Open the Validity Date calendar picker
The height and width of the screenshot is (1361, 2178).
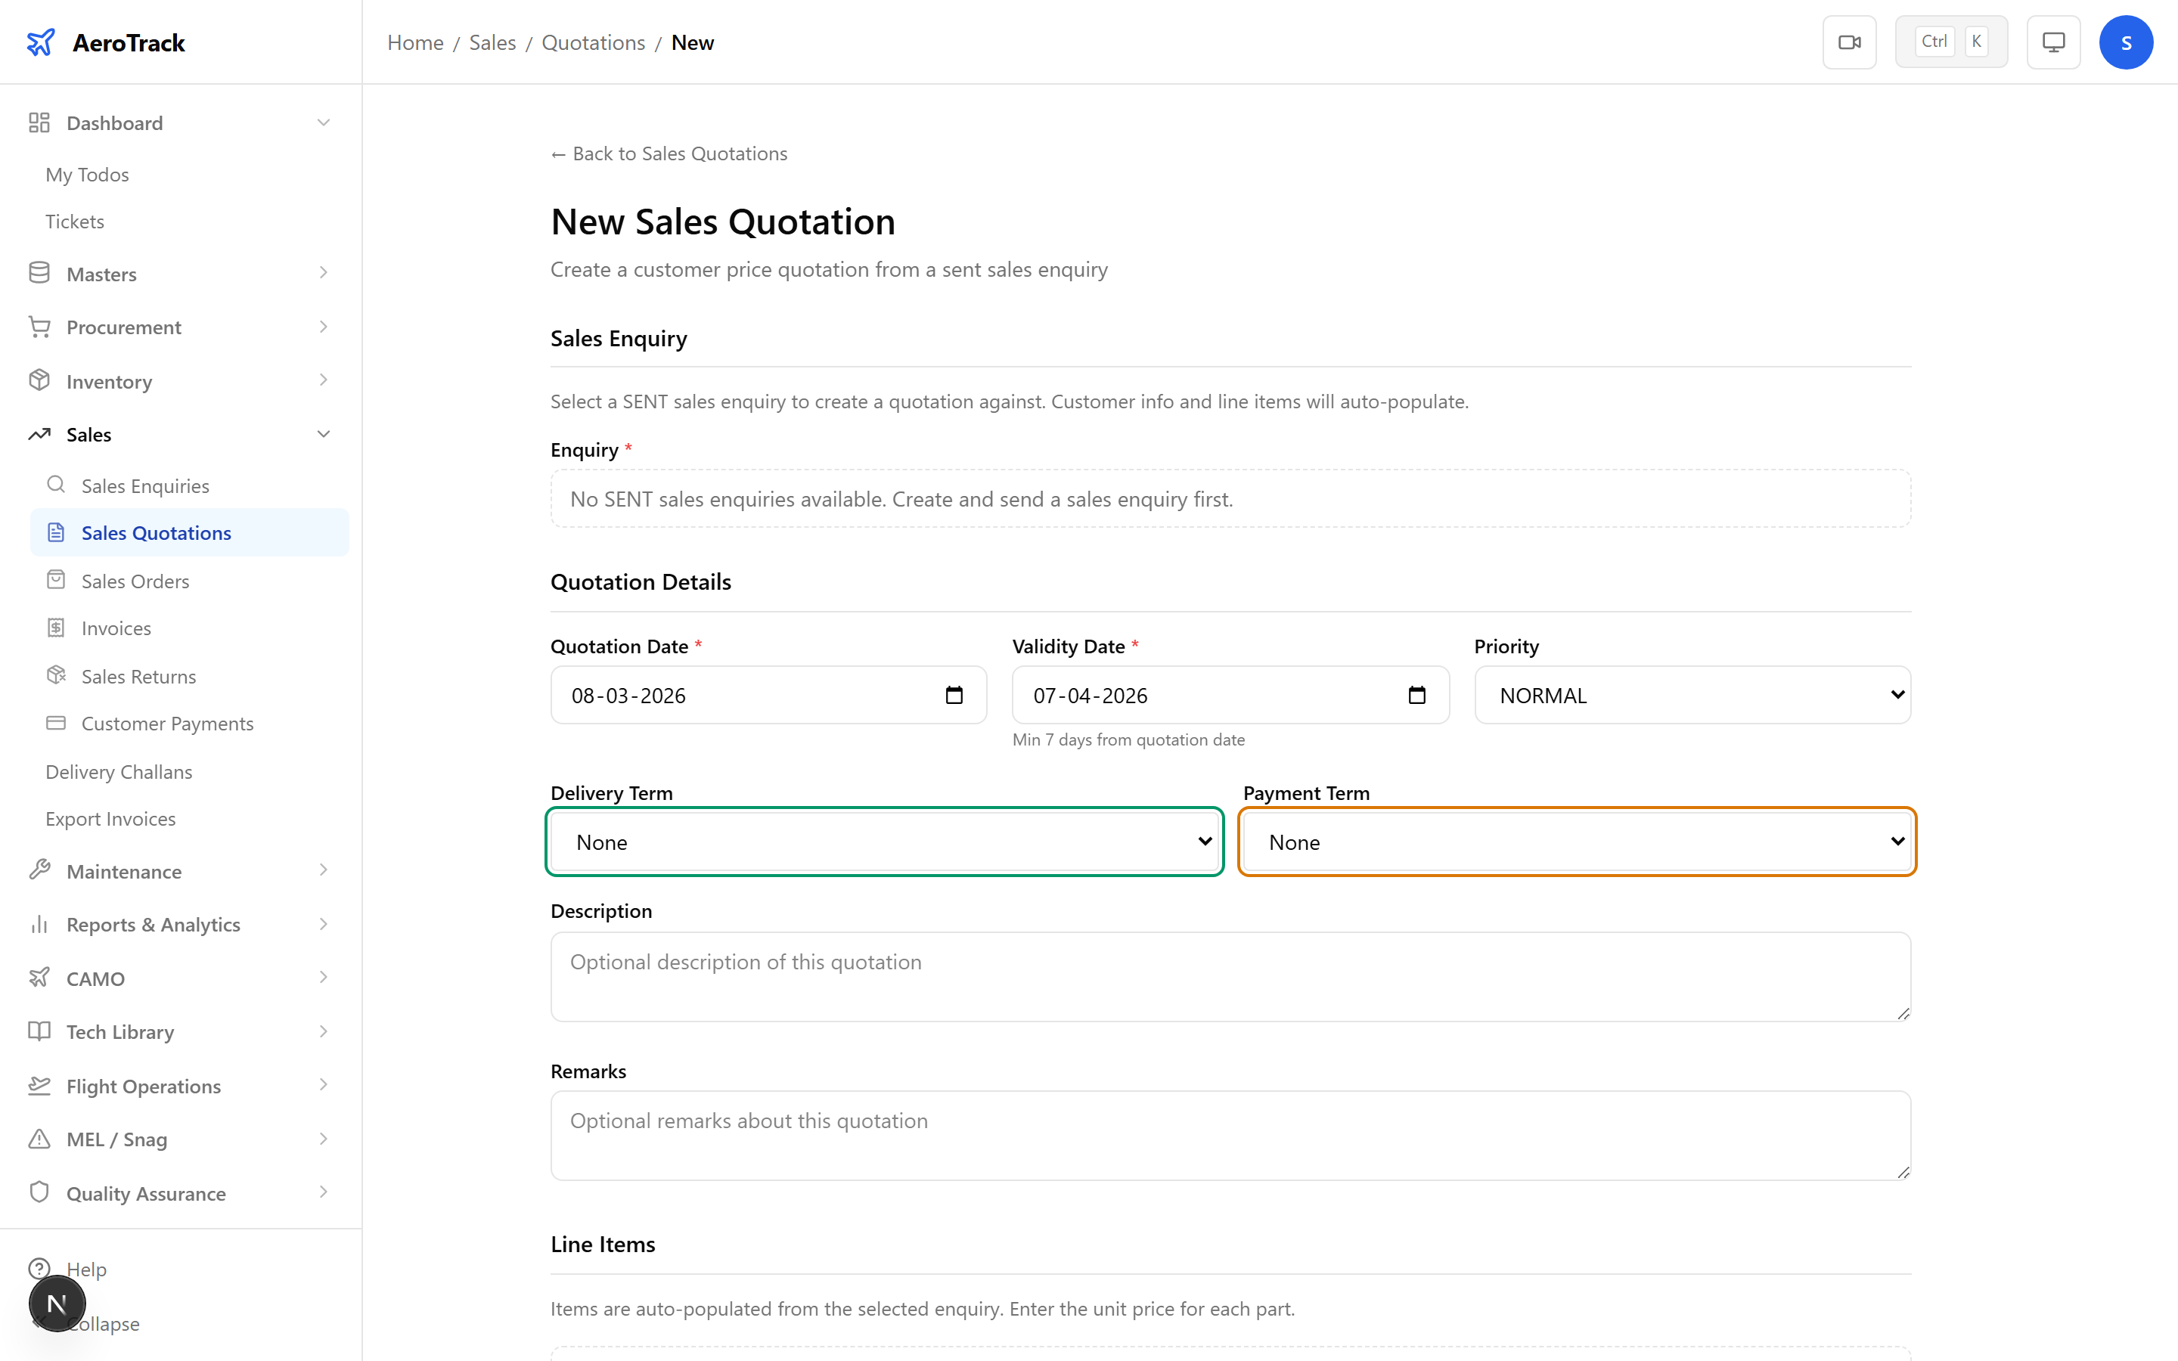[x=1416, y=695]
